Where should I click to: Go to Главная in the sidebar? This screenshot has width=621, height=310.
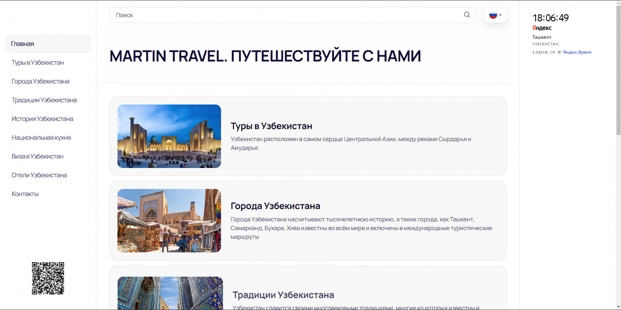[48, 44]
